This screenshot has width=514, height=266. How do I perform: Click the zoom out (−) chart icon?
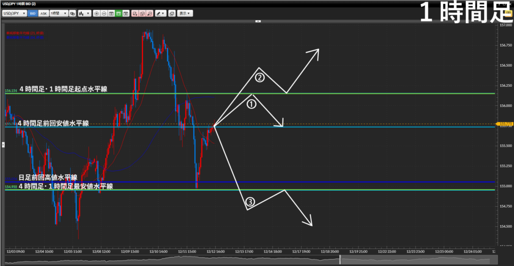click(x=104, y=13)
